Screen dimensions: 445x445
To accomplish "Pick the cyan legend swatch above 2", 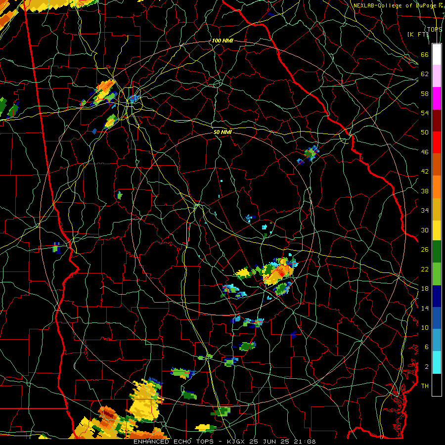I will 437,362.
